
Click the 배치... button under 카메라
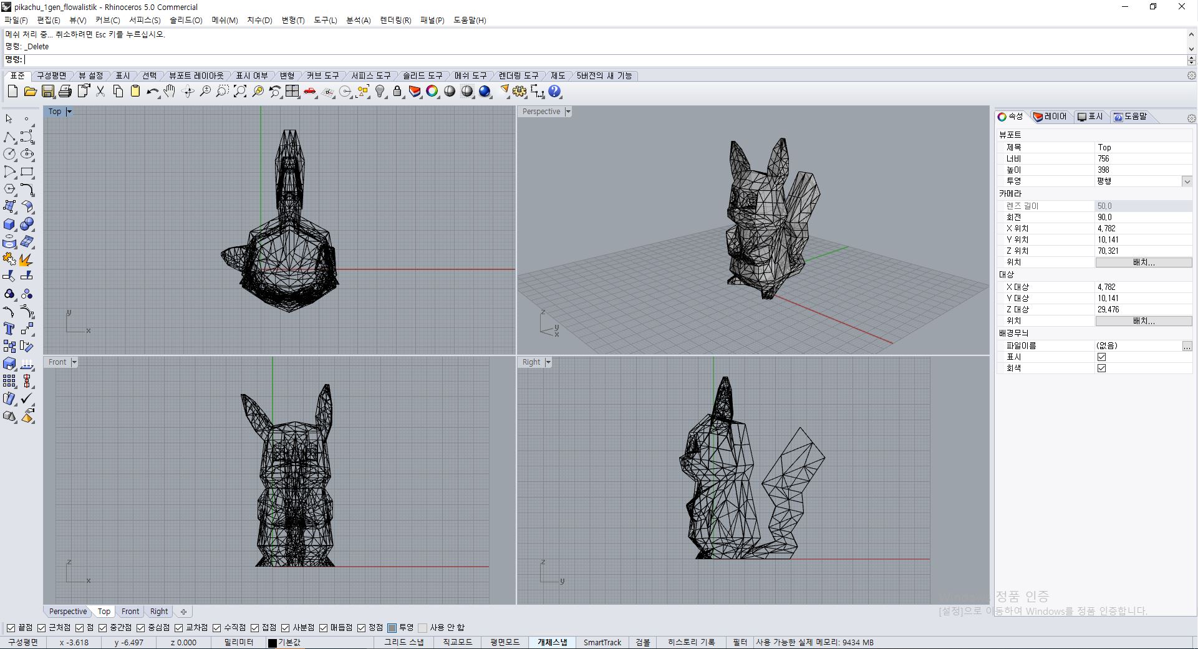tap(1144, 262)
